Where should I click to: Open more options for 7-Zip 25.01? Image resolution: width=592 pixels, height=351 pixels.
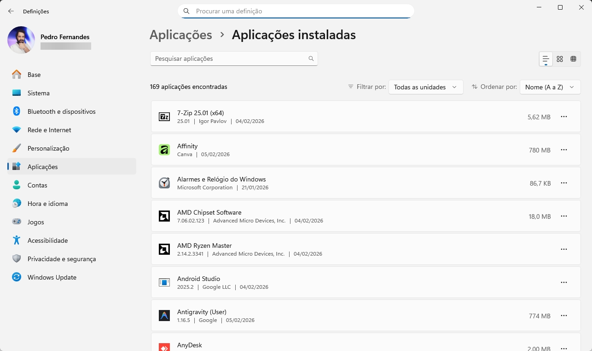pyautogui.click(x=564, y=117)
